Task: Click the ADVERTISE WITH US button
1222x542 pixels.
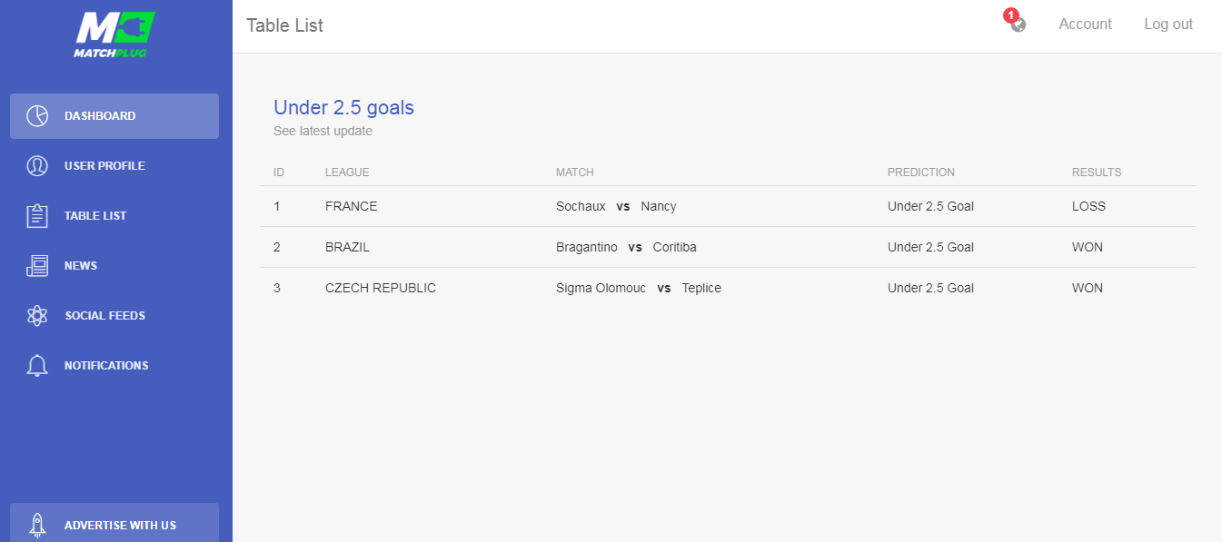Action: [x=114, y=523]
